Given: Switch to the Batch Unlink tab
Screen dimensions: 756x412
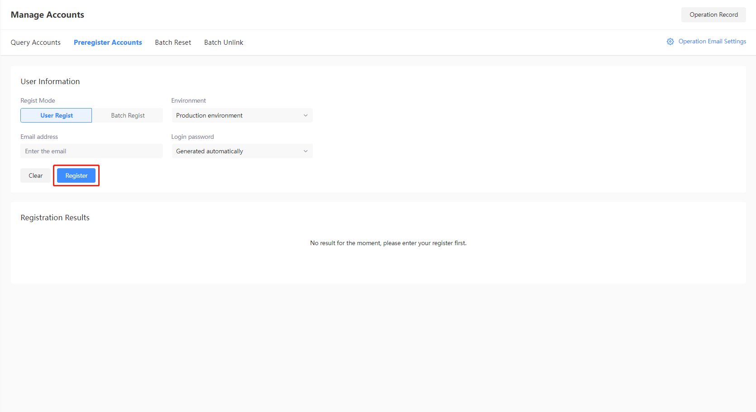Looking at the screenshot, I should [x=223, y=42].
